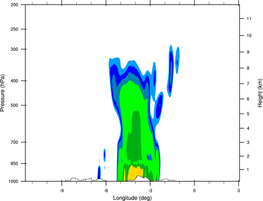Click height tick label 11
The width and height of the screenshot is (263, 201).
click(249, 19)
